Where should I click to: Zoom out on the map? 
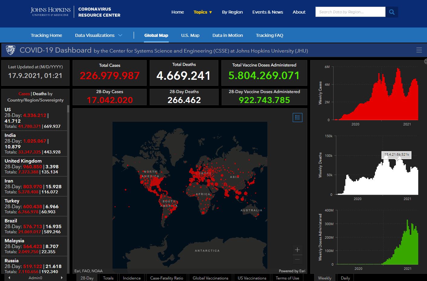(x=297, y=259)
